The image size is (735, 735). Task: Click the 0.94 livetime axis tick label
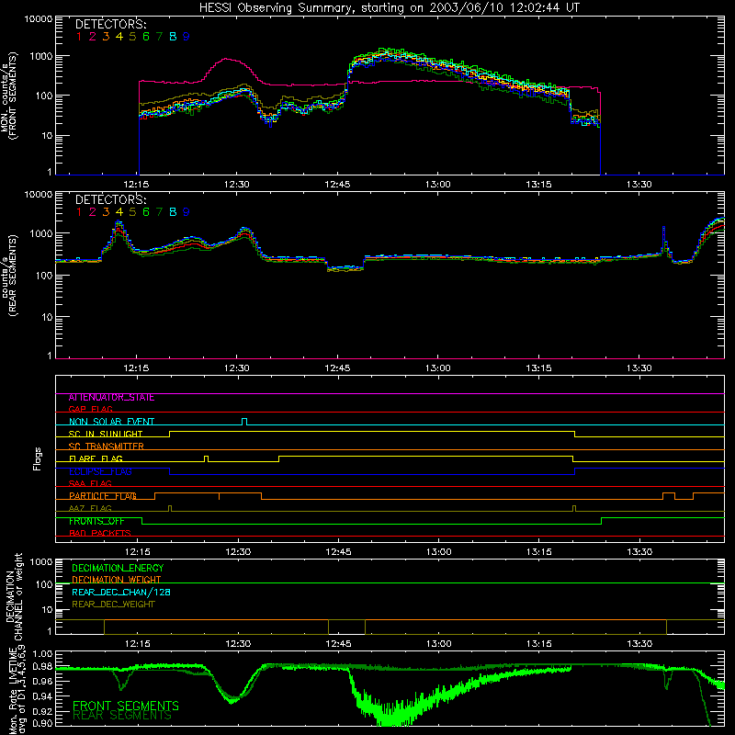(x=42, y=696)
